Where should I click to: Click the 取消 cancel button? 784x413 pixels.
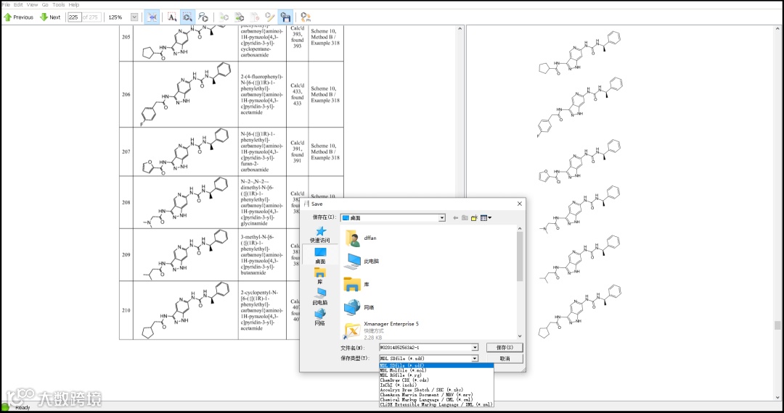click(x=504, y=359)
